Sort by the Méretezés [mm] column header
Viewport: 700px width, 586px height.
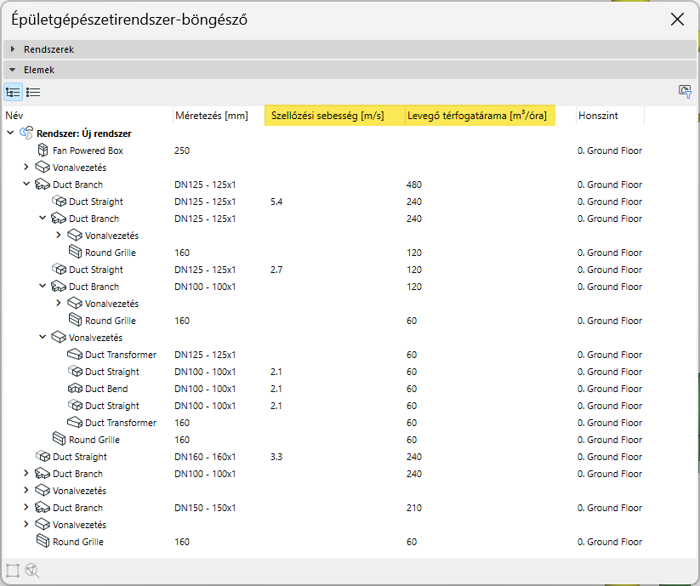point(211,116)
